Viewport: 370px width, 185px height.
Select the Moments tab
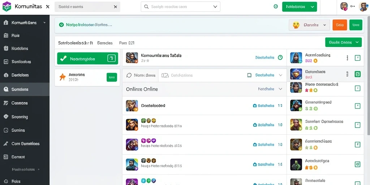click(141, 75)
